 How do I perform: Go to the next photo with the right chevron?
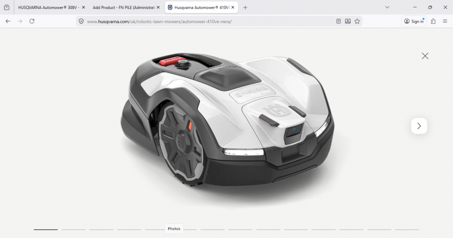418,126
